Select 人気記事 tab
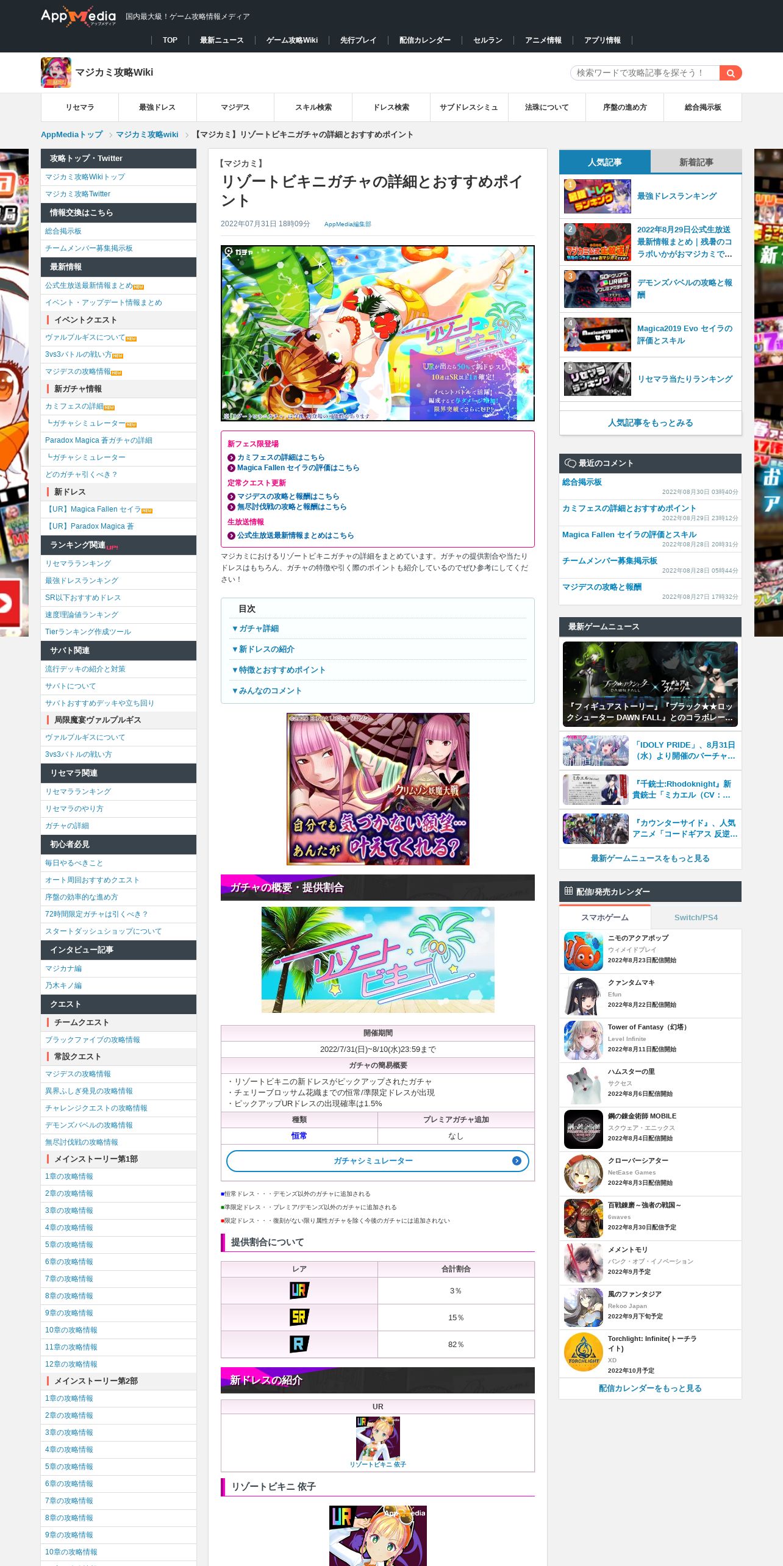This screenshot has height=1566, width=783. 605,162
